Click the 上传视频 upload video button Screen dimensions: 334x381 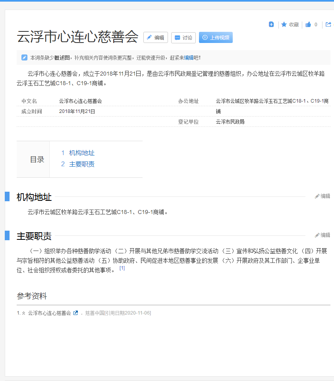click(216, 37)
